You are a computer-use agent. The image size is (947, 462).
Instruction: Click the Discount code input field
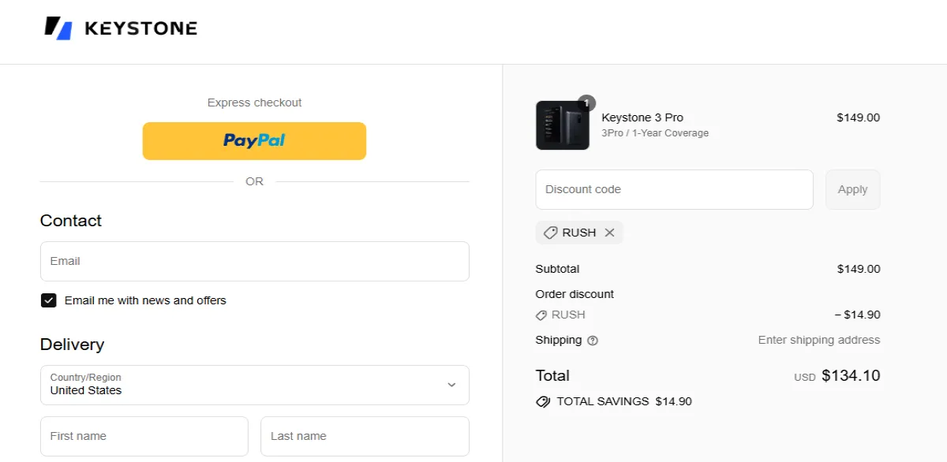pyautogui.click(x=674, y=189)
